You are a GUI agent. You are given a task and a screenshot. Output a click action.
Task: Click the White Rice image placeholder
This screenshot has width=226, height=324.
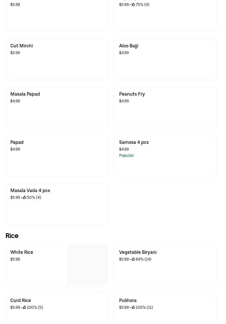pyautogui.click(x=87, y=265)
